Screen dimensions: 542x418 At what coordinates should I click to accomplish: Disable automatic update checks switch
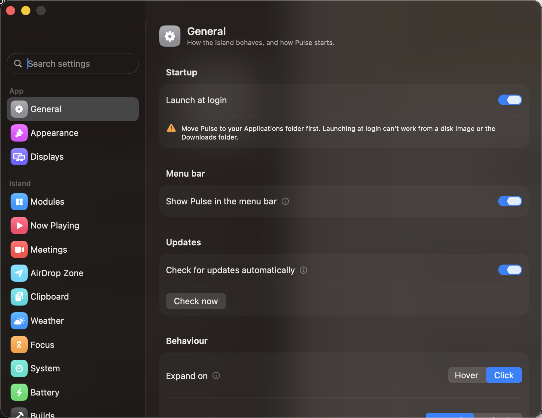pyautogui.click(x=510, y=270)
